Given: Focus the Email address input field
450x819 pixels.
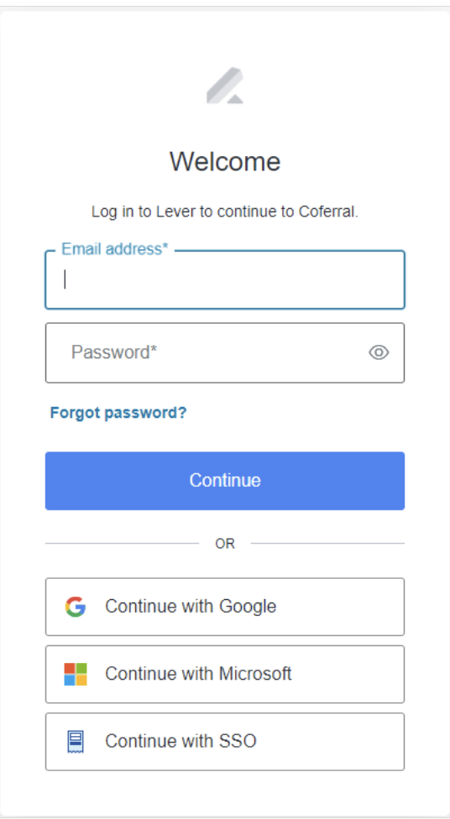Looking at the screenshot, I should click(225, 279).
